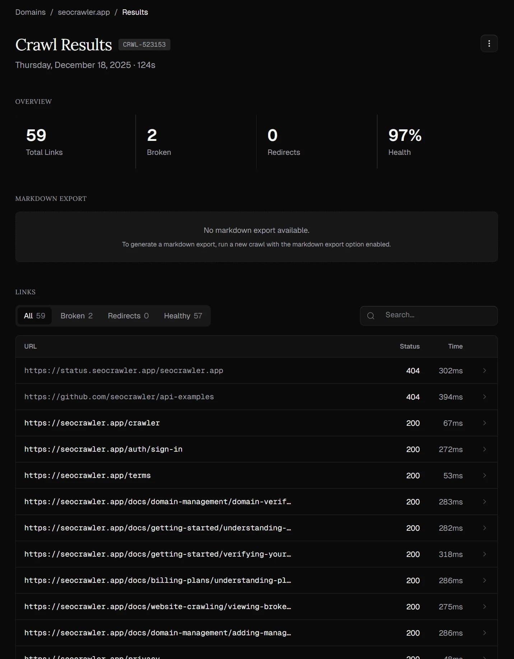Expand the verifying-your… row chevron

click(x=484, y=554)
